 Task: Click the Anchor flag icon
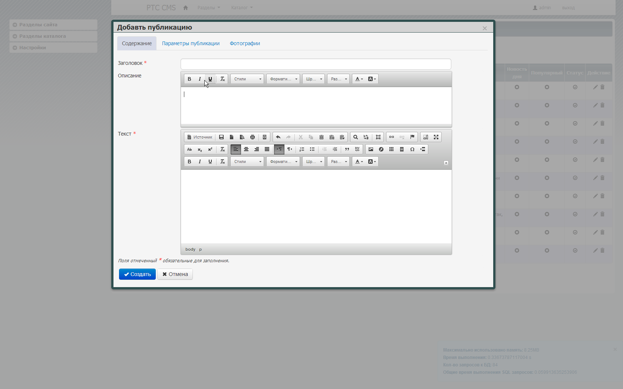[412, 137]
